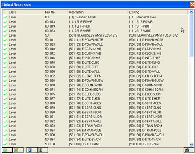Click existing value '[501] BEARDSLEY ANSI Y32.9-1972'
The image size is (195, 154).
pyautogui.click(x=153, y=35)
